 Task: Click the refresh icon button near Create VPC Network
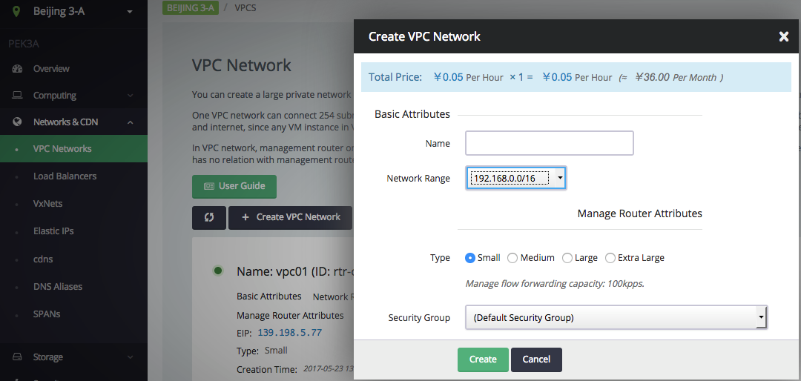209,218
